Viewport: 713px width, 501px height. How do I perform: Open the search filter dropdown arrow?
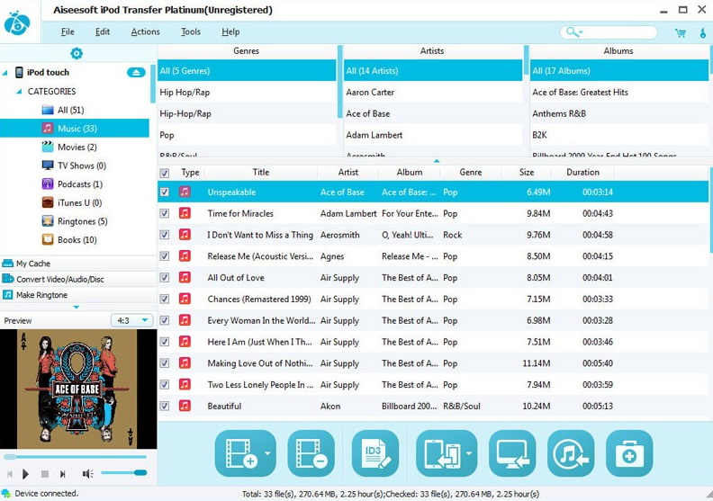[582, 32]
